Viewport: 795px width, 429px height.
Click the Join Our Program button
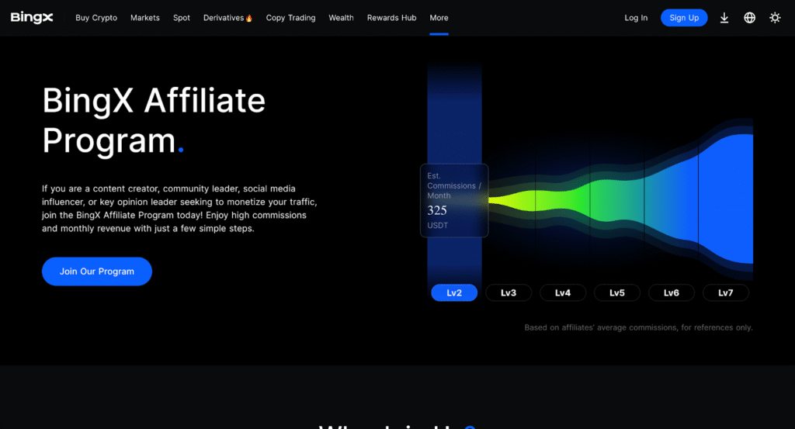point(97,272)
